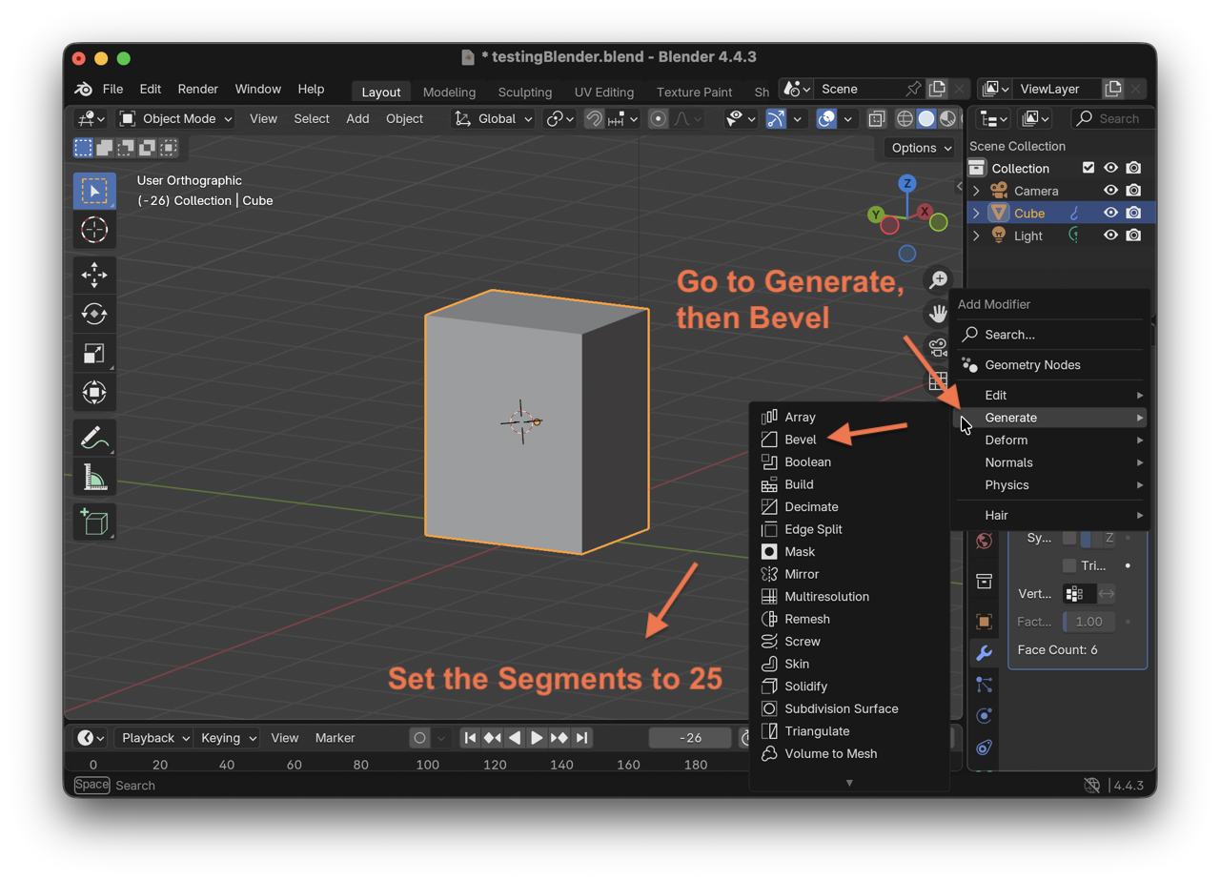Viewport: 1220px width, 881px height.
Task: Open the Physics Properties tab
Action: pyautogui.click(x=985, y=716)
